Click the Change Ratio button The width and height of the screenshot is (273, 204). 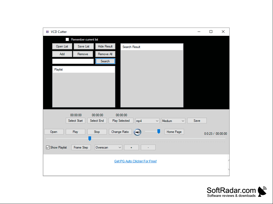coord(120,132)
